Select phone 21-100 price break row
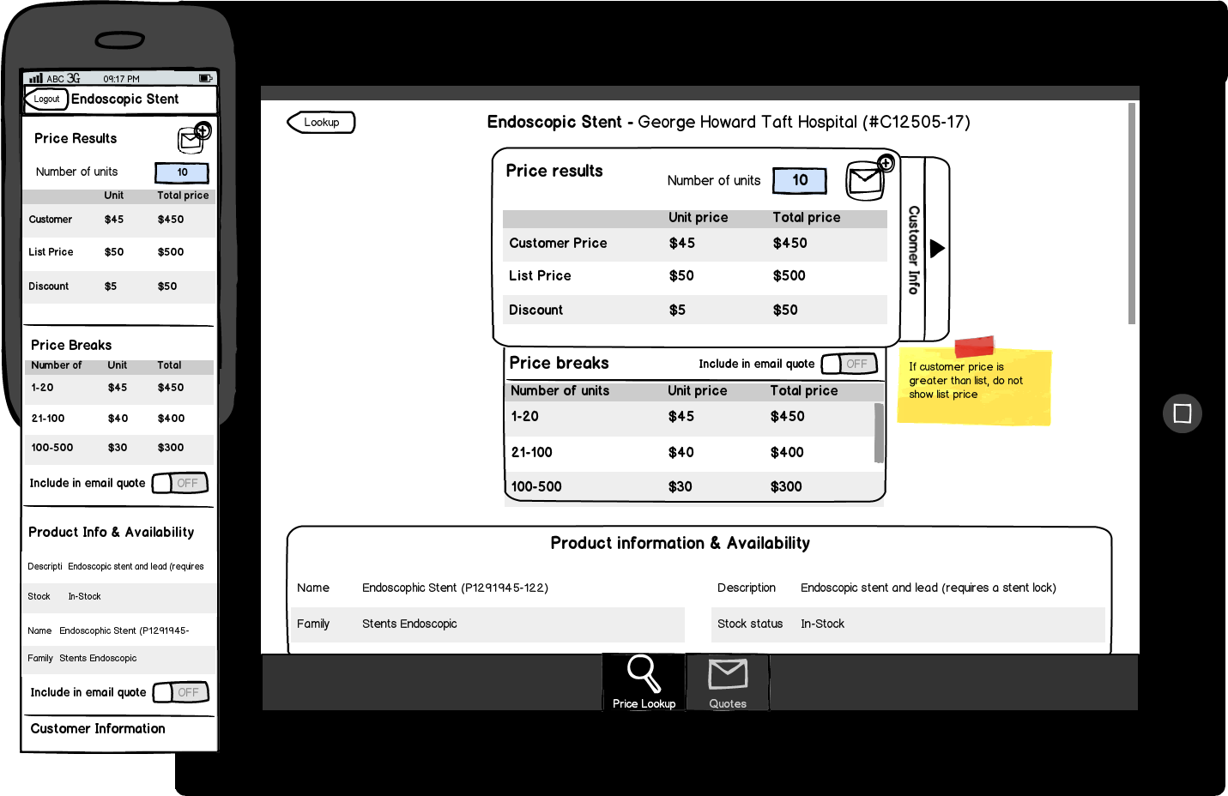Image resolution: width=1228 pixels, height=796 pixels. point(119,419)
